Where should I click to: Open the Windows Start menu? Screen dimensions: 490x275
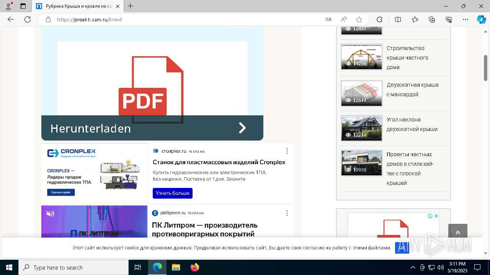9,267
